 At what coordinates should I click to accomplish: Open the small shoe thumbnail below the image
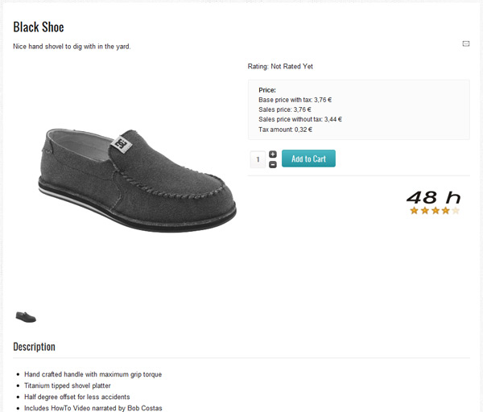click(x=26, y=317)
